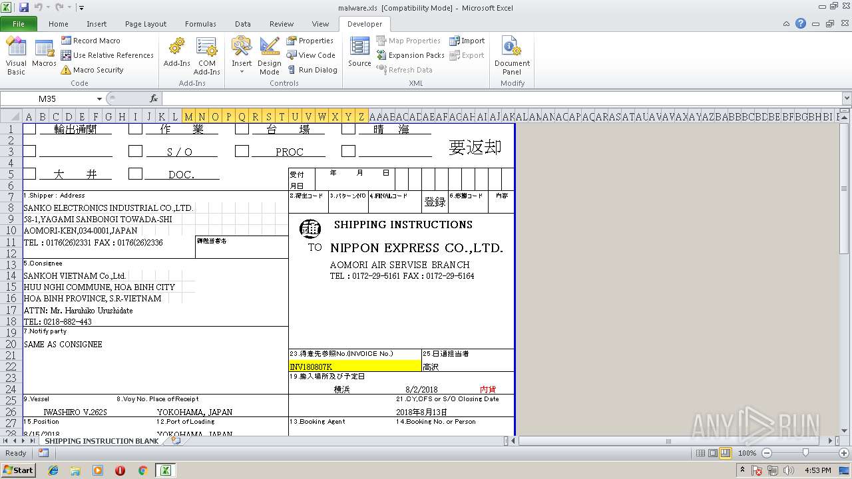The image size is (852, 479).
Task: Open COM Add-Ins dialog
Action: coord(207,56)
